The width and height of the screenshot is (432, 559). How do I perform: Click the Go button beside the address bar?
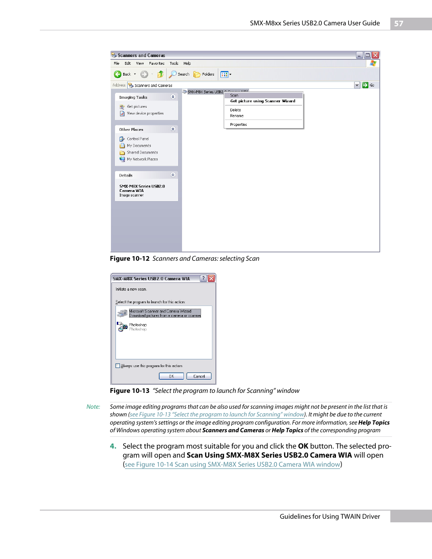[x=368, y=85]
